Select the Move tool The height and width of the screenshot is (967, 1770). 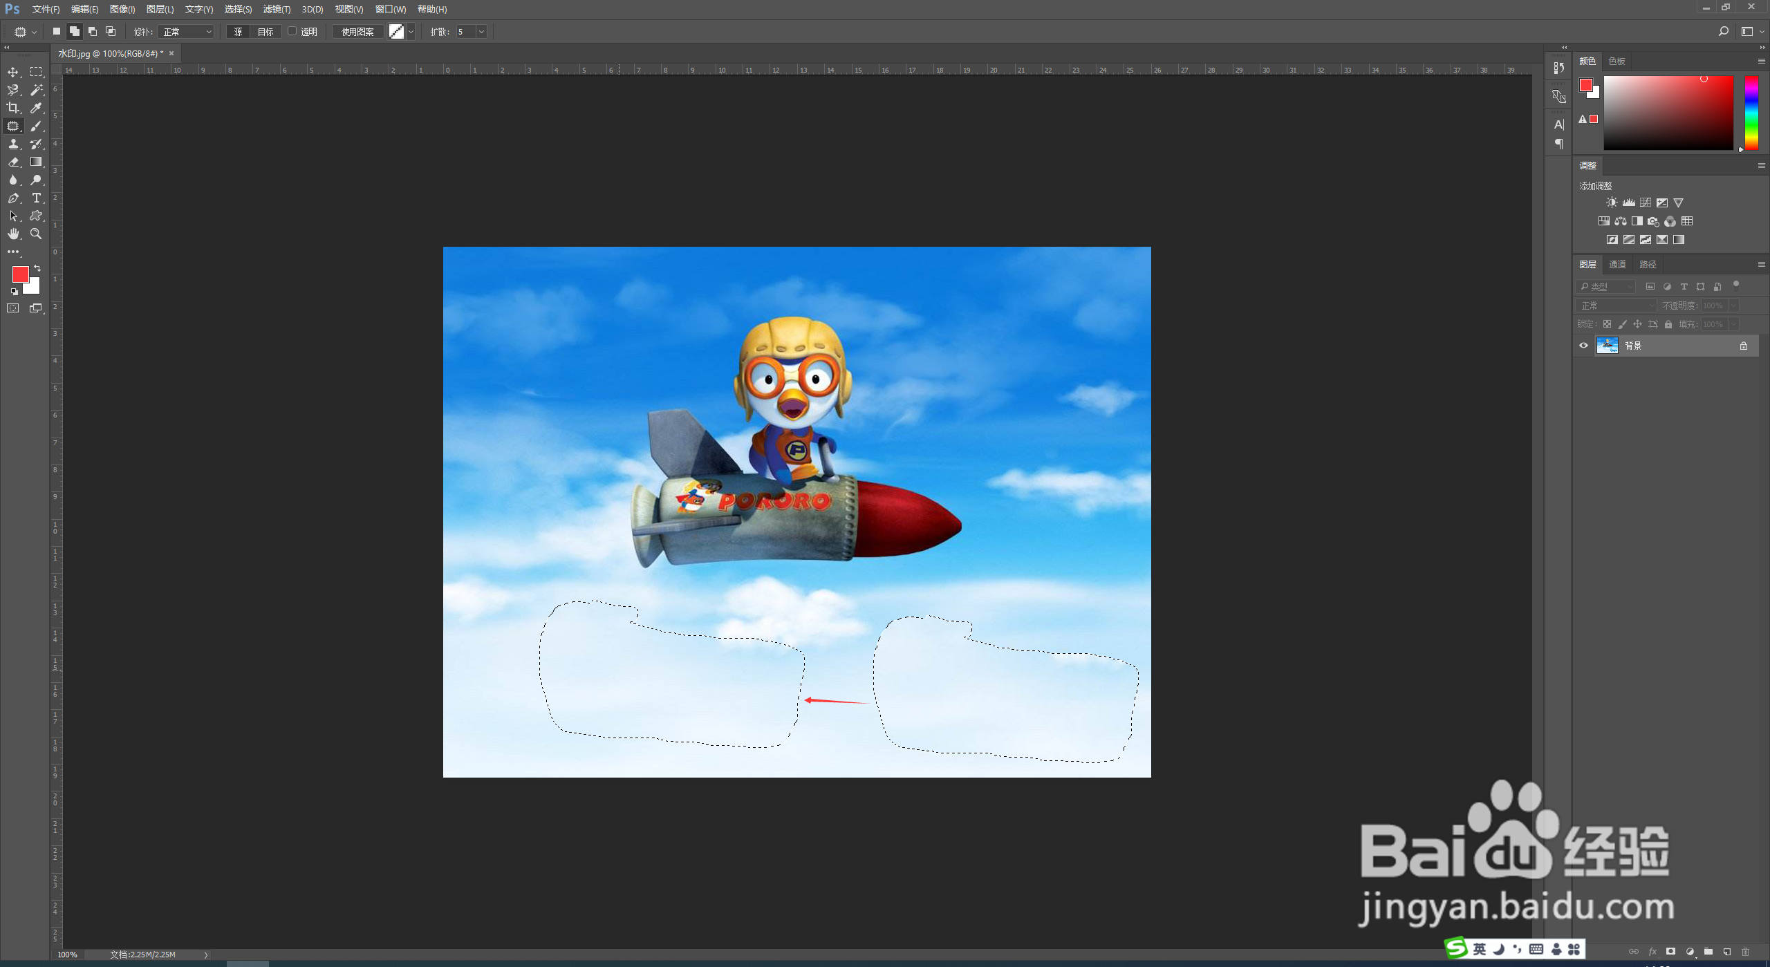(x=13, y=72)
